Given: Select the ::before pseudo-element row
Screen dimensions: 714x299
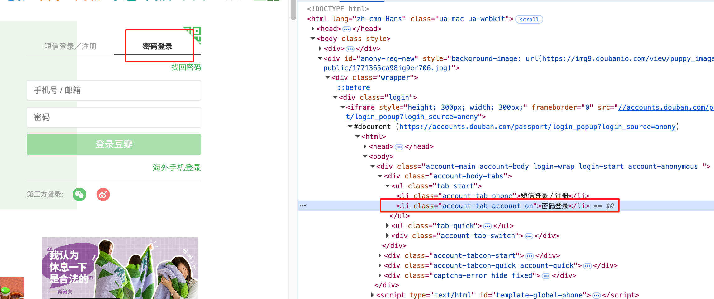Looking at the screenshot, I should click(x=354, y=87).
